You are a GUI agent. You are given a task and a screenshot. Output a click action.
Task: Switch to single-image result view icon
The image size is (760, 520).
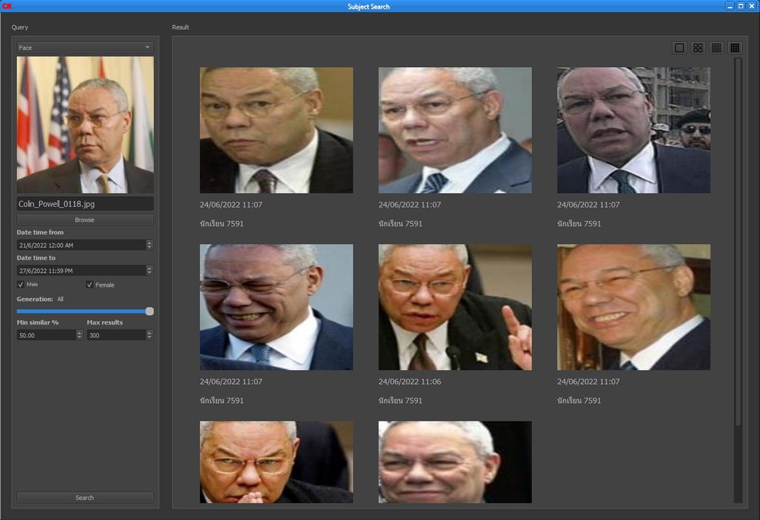(x=680, y=48)
